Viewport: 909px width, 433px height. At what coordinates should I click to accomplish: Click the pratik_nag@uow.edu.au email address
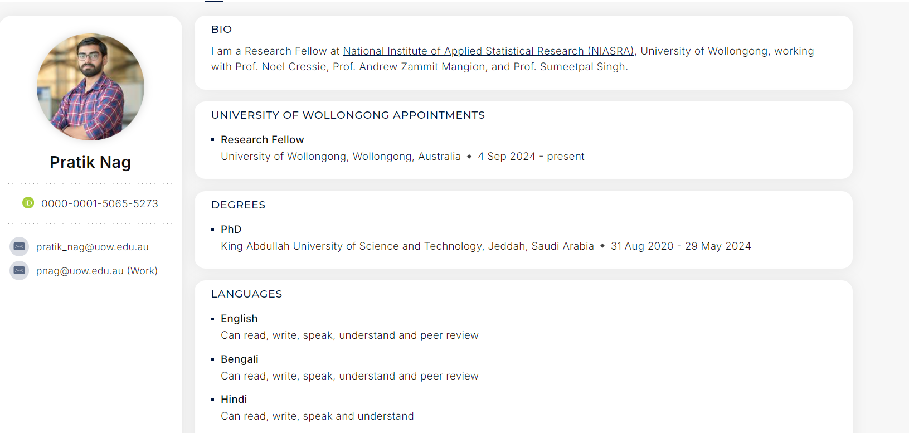(93, 247)
